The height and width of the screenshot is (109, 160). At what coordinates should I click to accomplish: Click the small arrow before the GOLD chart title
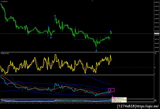(1, 2)
